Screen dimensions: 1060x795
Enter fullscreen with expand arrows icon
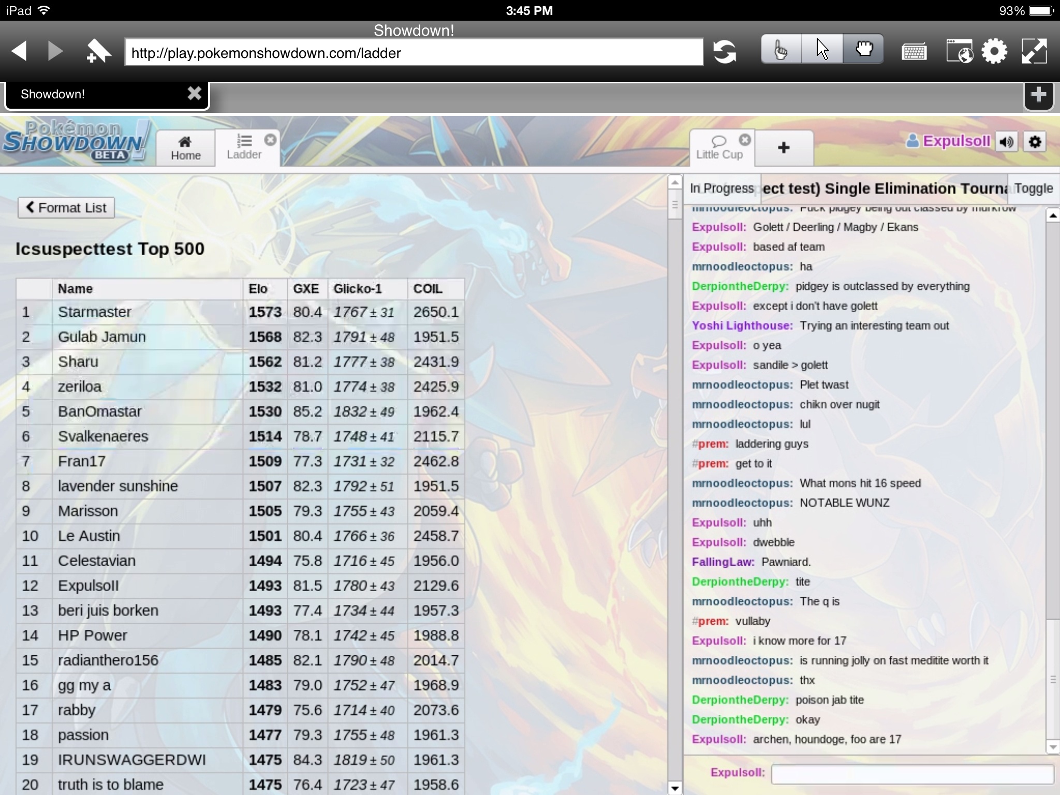point(1034,52)
